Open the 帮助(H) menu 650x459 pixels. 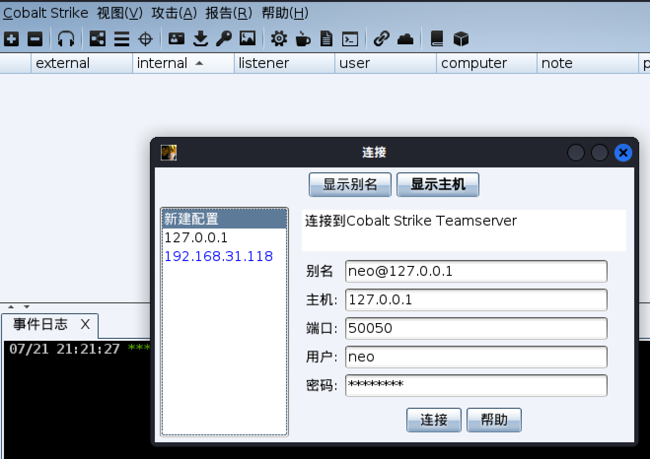[285, 13]
